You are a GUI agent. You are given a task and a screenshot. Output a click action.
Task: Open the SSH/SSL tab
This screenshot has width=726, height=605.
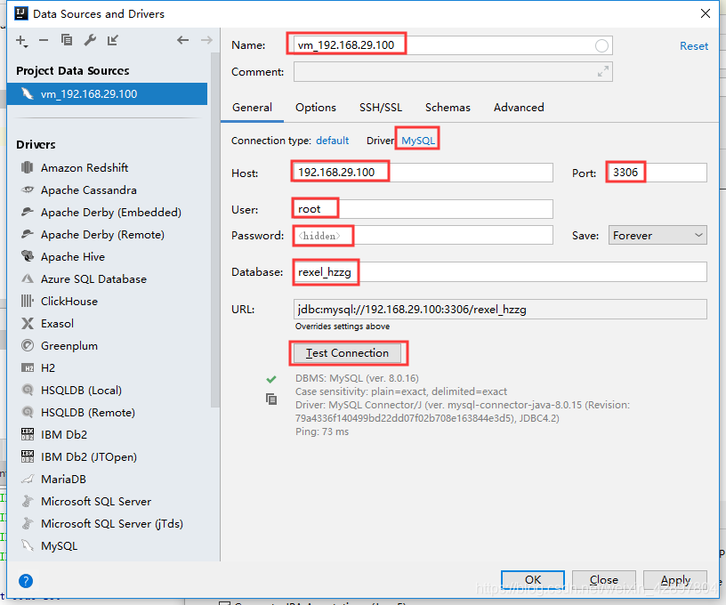(381, 108)
